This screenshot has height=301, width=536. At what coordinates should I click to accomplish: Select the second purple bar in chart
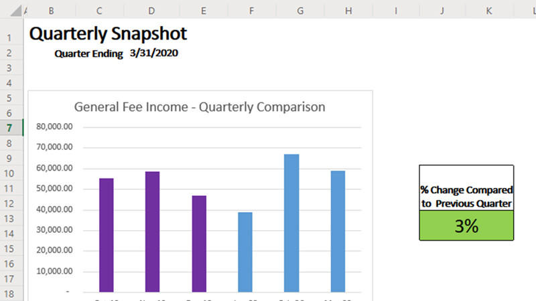coord(153,231)
